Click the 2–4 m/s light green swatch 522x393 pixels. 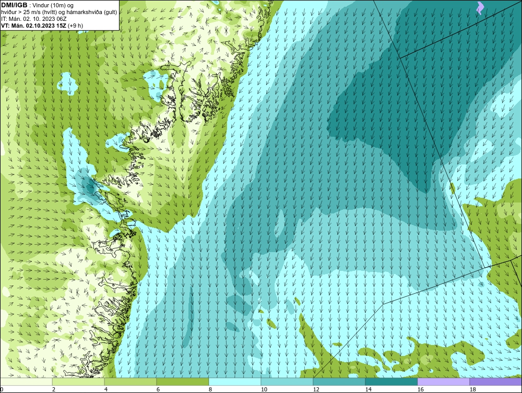point(78,382)
